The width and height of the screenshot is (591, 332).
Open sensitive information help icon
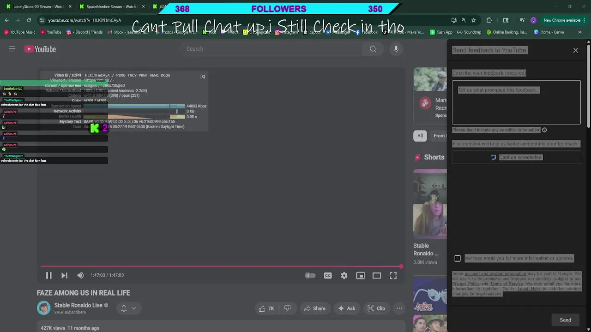[544, 130]
